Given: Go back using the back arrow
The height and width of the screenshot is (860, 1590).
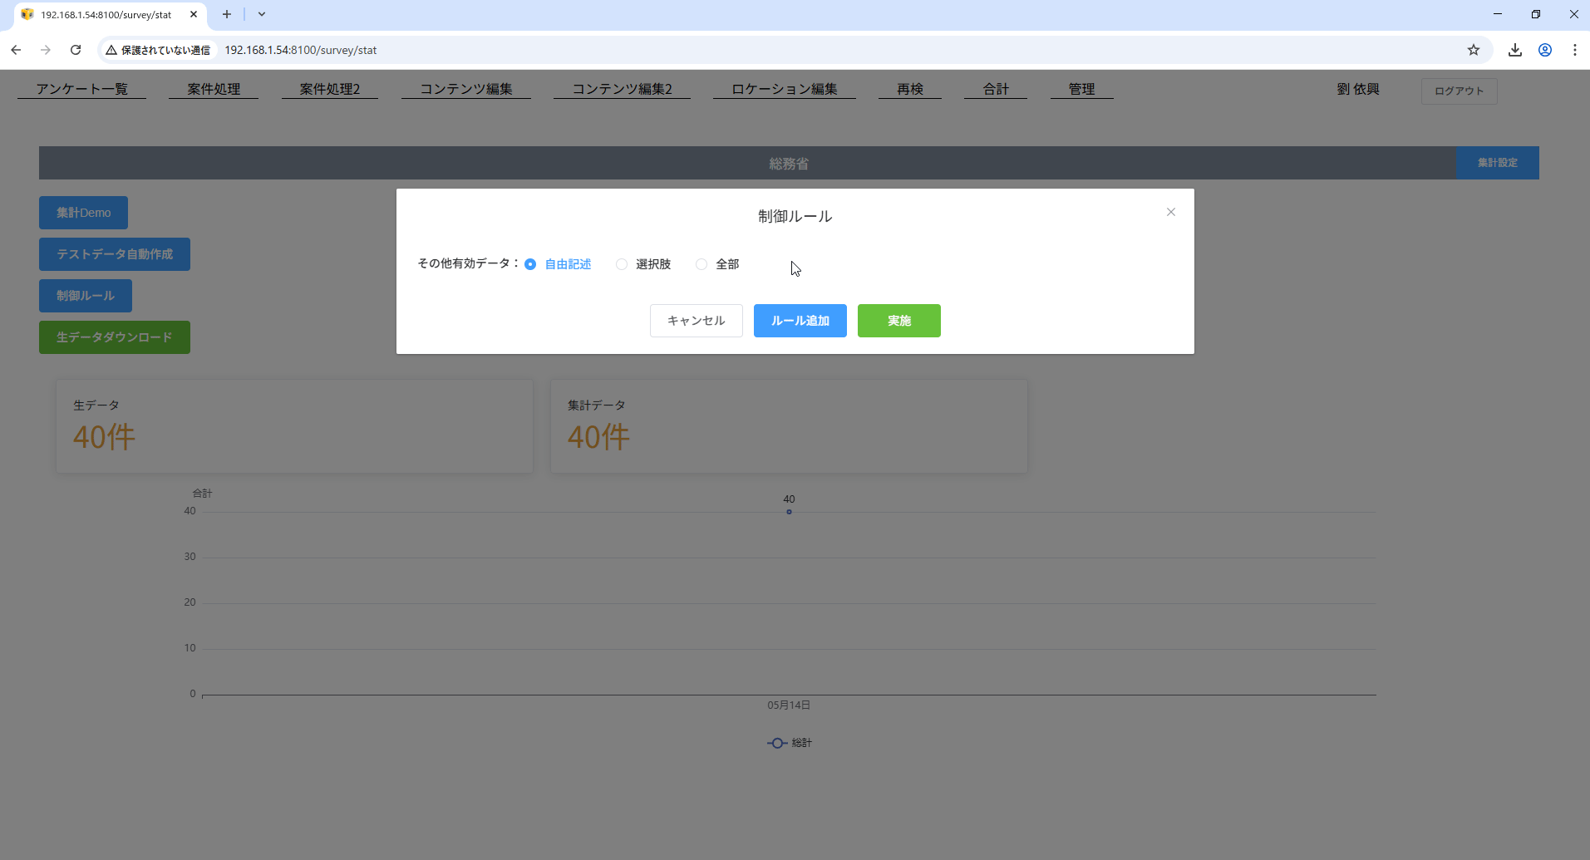Looking at the screenshot, I should 16,50.
